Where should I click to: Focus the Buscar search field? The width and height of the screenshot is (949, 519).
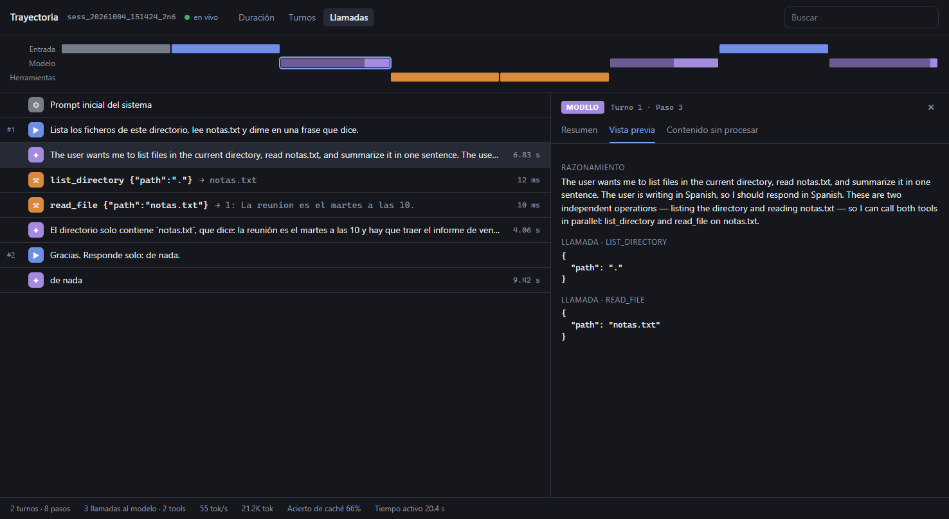coord(862,17)
